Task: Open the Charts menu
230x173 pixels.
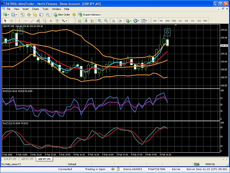Action: [x=35, y=9]
